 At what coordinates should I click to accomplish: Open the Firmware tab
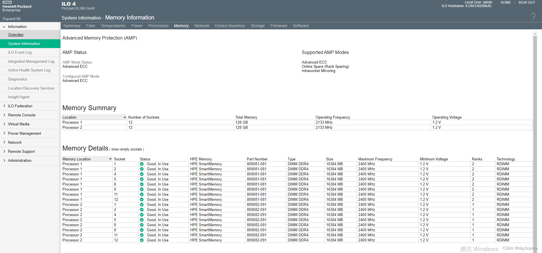[x=279, y=26]
